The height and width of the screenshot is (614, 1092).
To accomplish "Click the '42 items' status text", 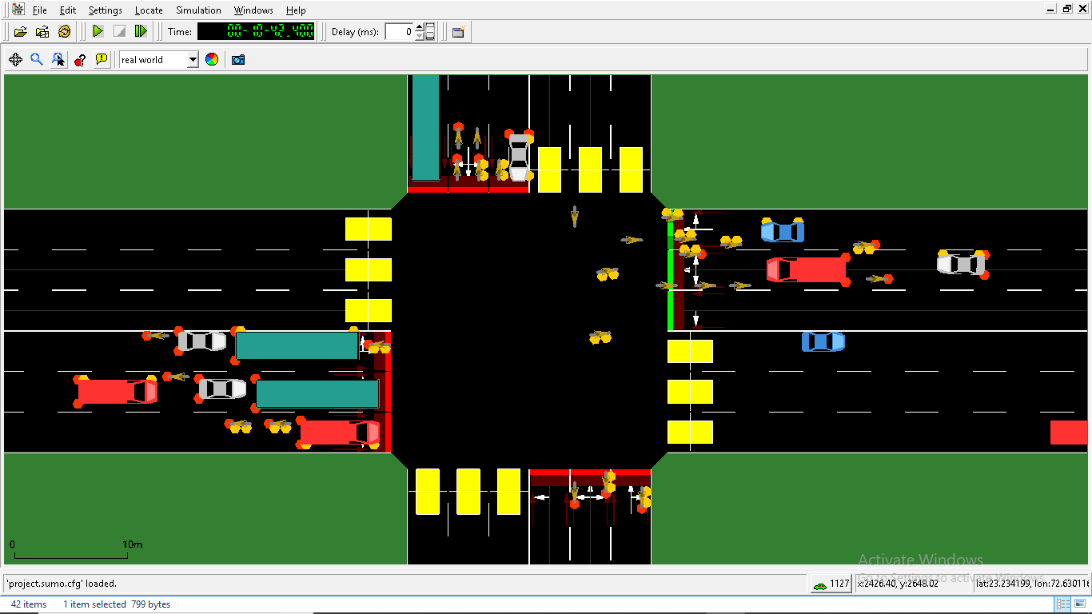I will (x=28, y=604).
